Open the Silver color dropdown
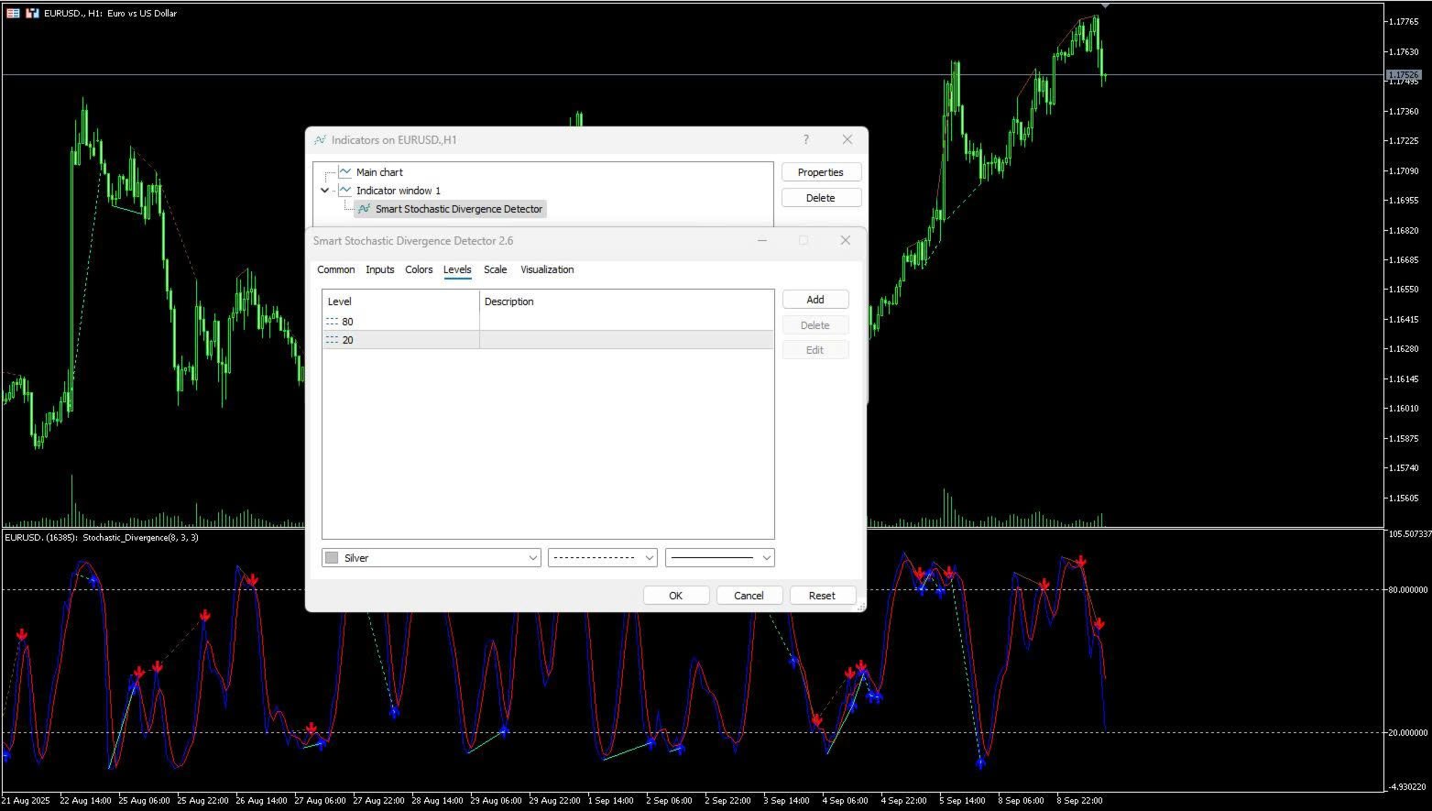Screen dimensions: 1432x811 (432, 557)
